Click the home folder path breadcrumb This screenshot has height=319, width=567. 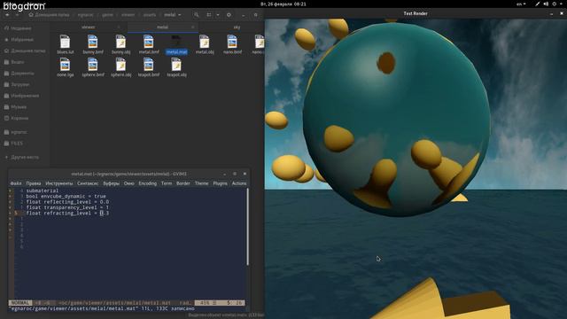click(x=49, y=15)
